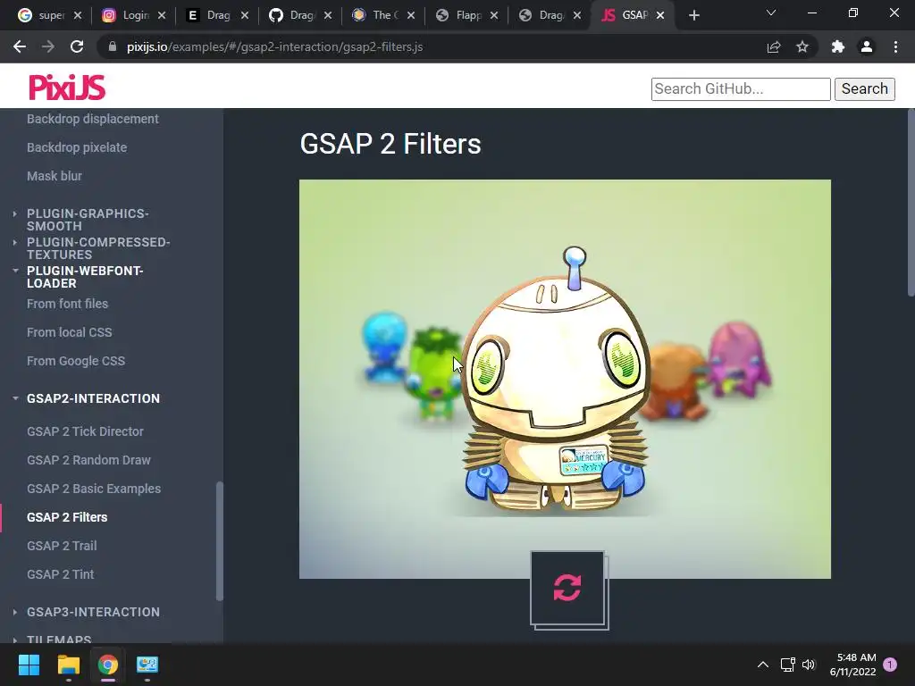The height and width of the screenshot is (686, 915).
Task: Click the volume speaker icon
Action: coord(808,665)
